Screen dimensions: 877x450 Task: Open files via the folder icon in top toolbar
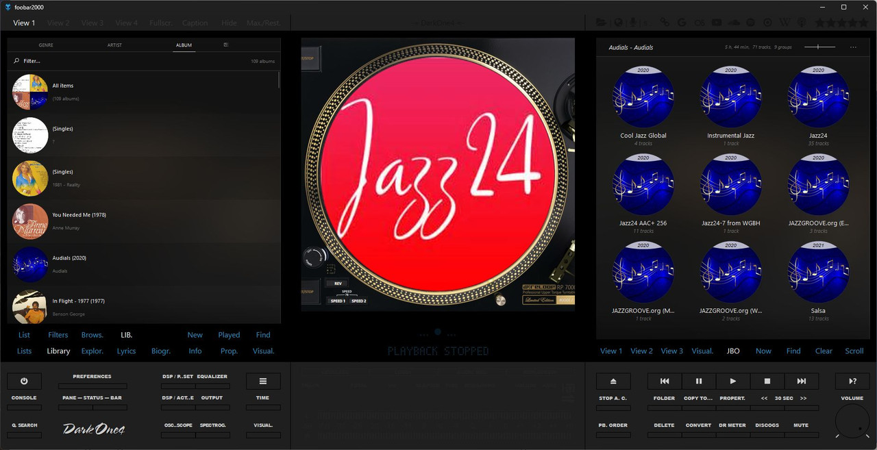click(x=601, y=23)
